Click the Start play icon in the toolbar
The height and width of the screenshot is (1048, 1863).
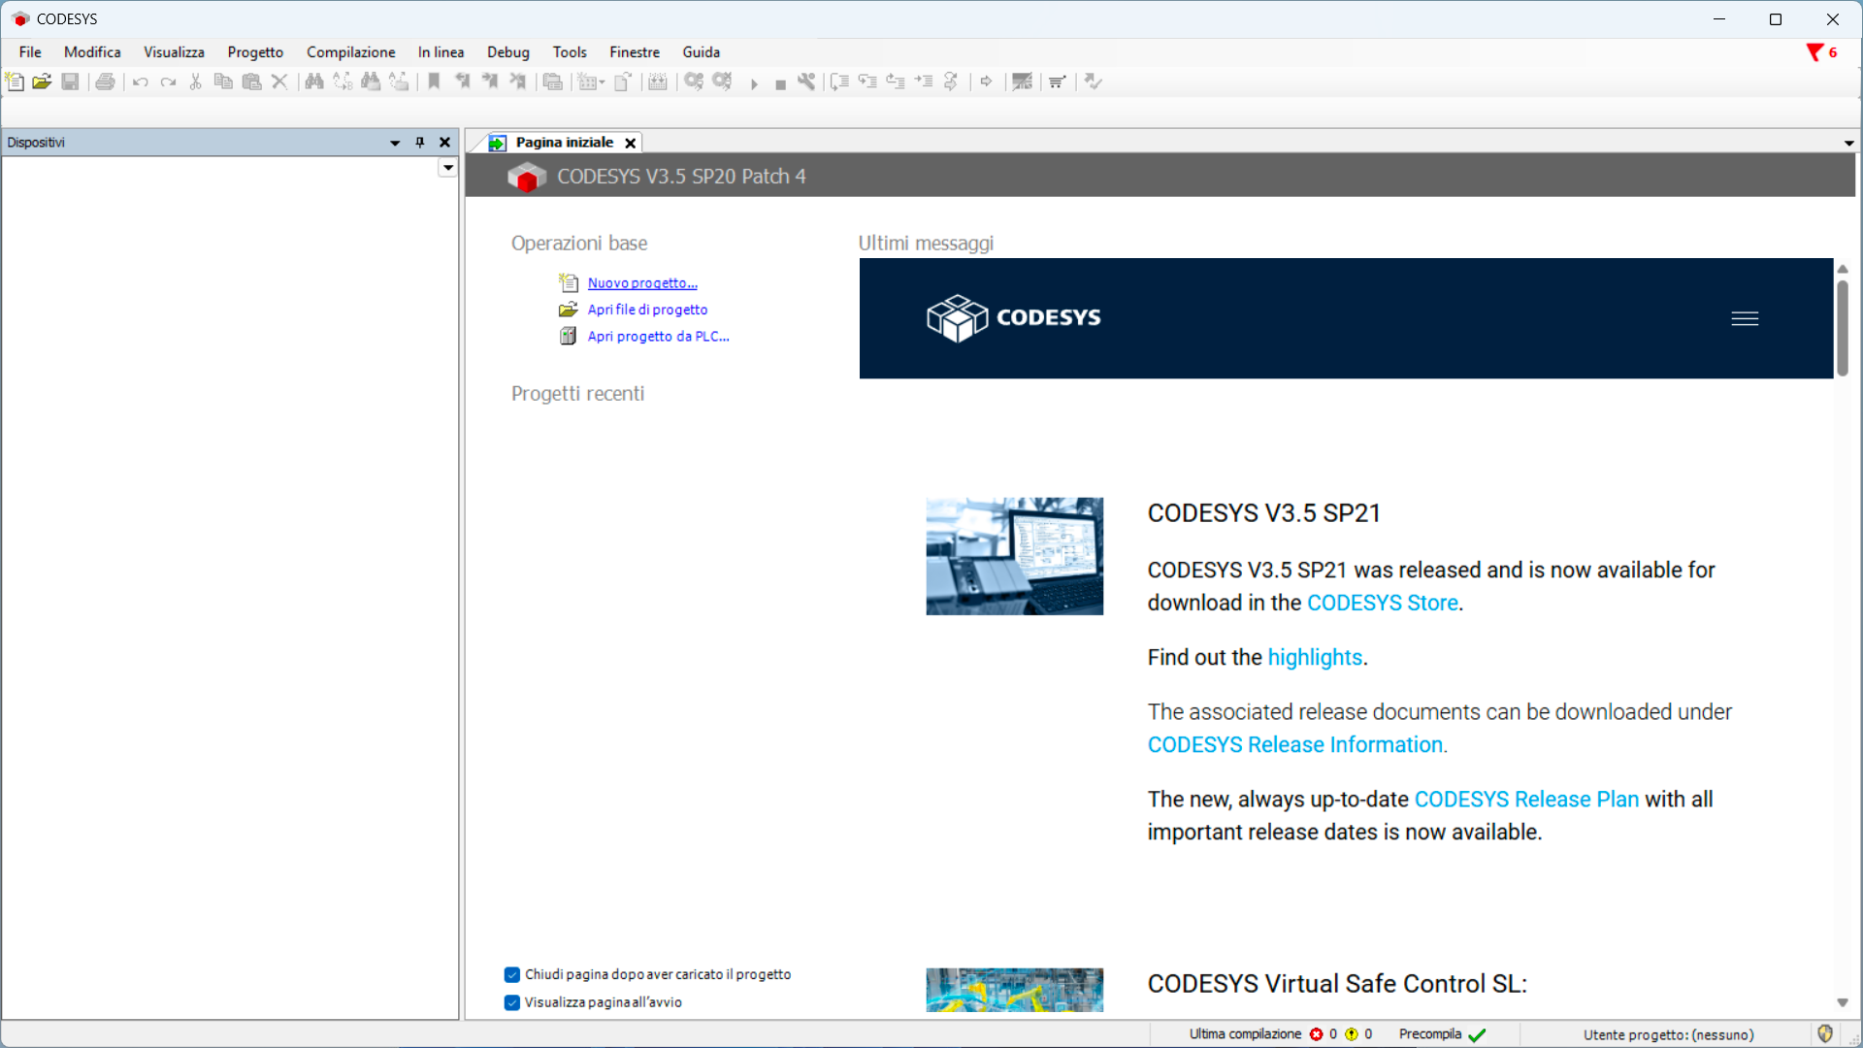coord(754,83)
